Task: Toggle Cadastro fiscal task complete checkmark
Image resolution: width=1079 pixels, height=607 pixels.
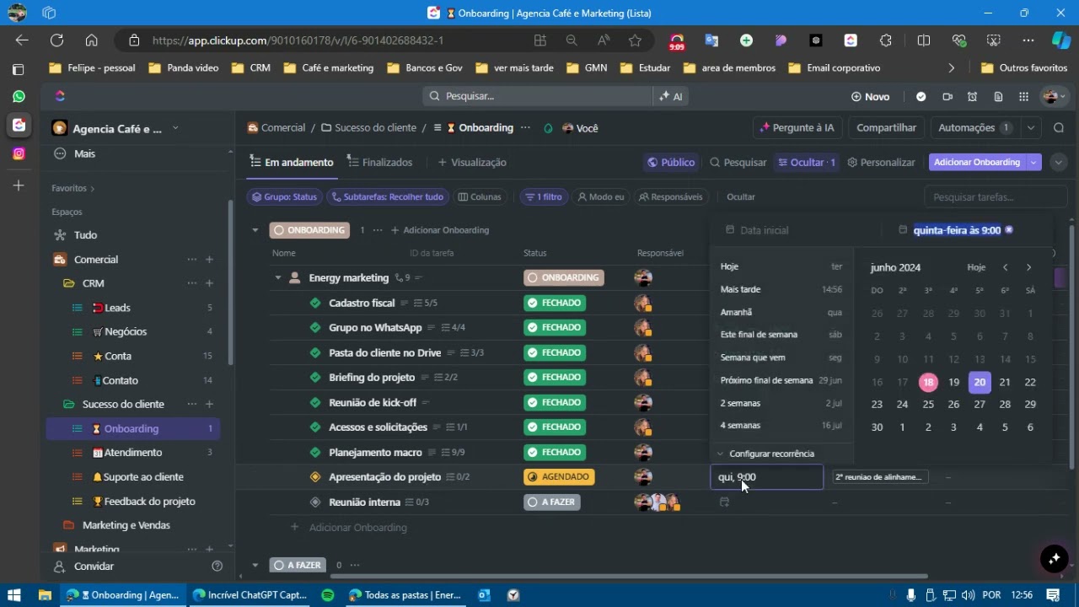Action: click(315, 303)
